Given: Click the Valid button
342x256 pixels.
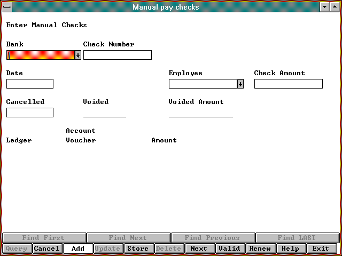Looking at the screenshot, I should click(x=229, y=249).
